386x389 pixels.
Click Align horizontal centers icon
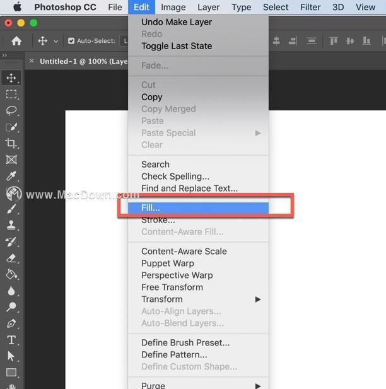[x=276, y=41]
